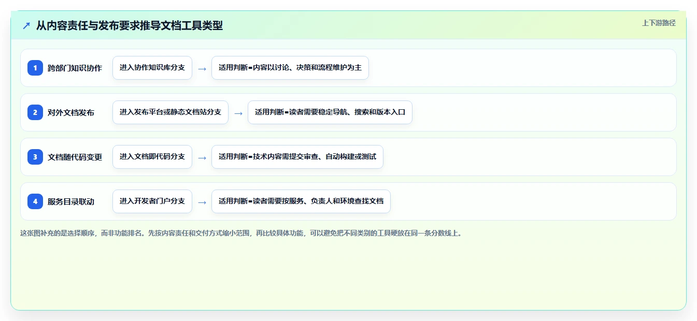Click the arrow after 进入文档即代码分支
Screen dimensions: 697x321
(x=202, y=157)
